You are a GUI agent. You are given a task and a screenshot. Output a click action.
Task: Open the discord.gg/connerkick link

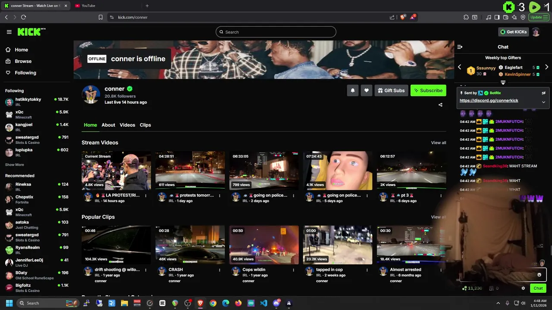(x=489, y=100)
